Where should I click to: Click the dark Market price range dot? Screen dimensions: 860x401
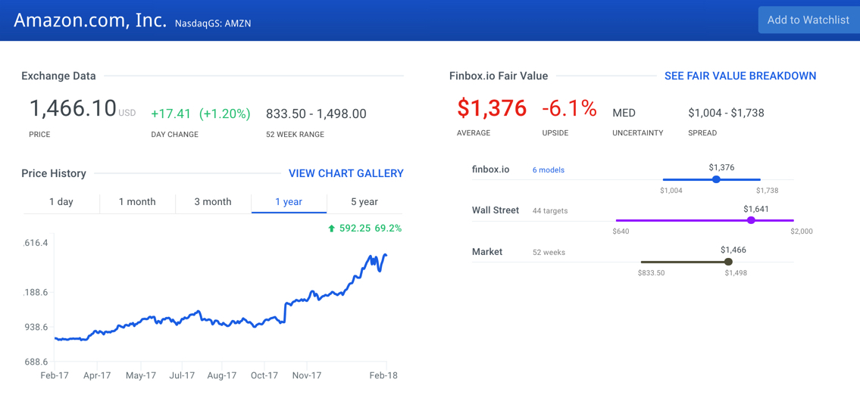(728, 262)
